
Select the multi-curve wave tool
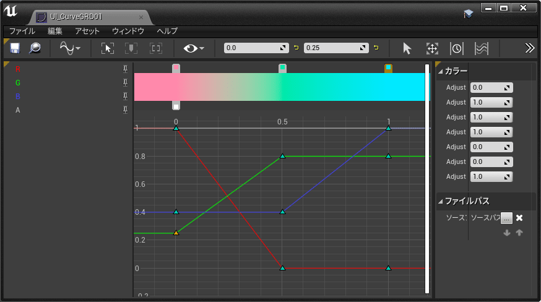click(x=482, y=48)
